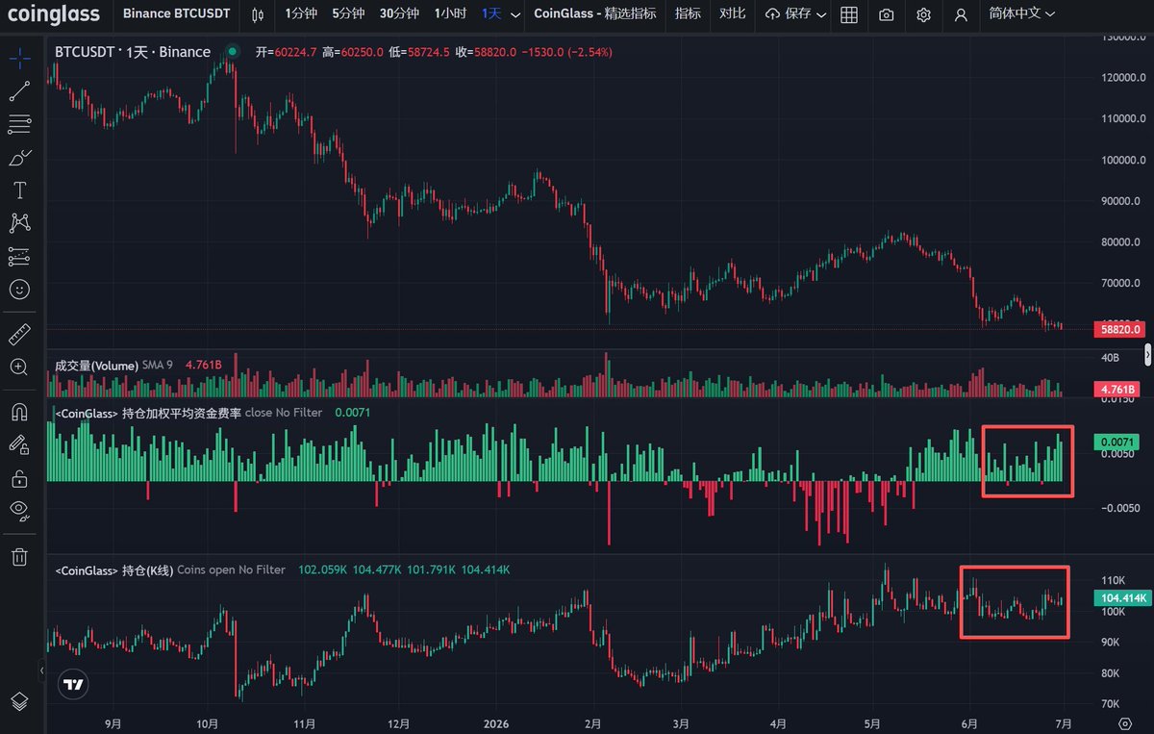Click the 保存 cloud save button
Viewport: 1154px width, 734px height.
click(x=788, y=14)
